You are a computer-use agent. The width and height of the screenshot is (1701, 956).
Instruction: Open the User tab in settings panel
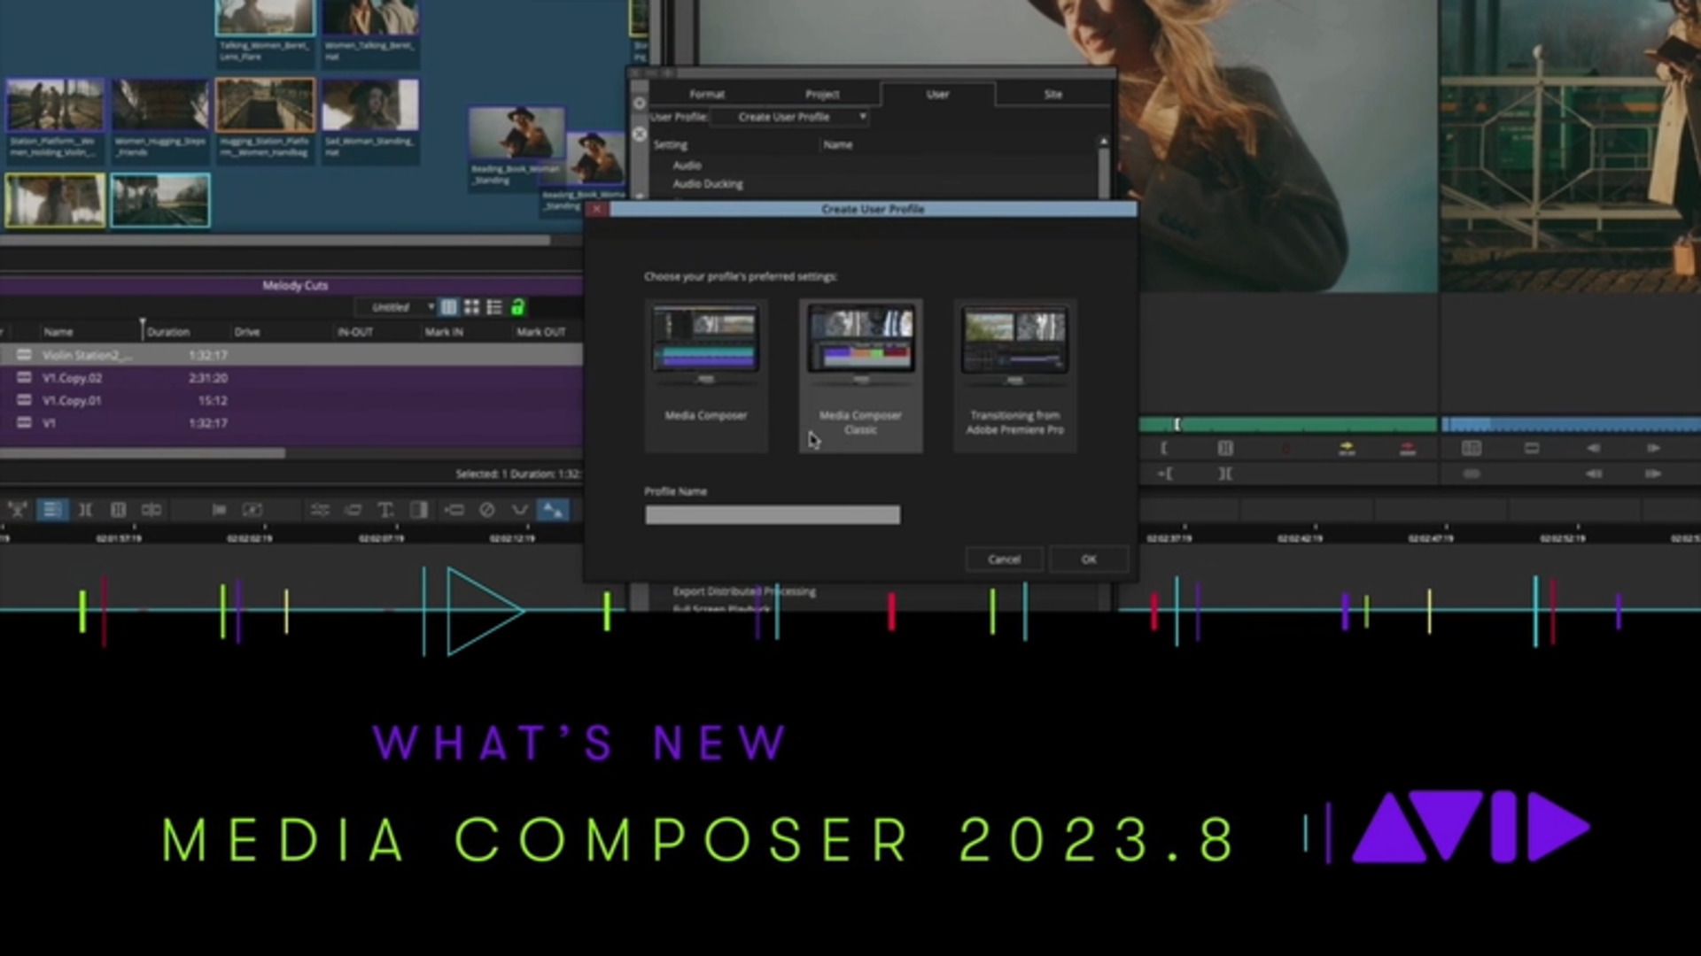936,93
